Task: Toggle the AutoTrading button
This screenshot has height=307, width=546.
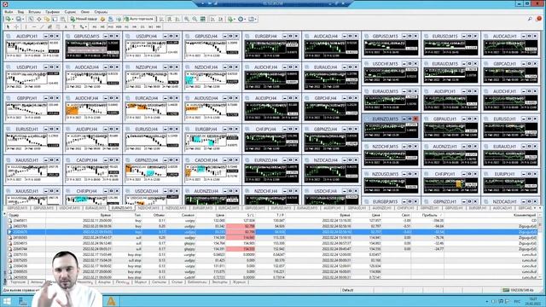Action: tap(139, 19)
